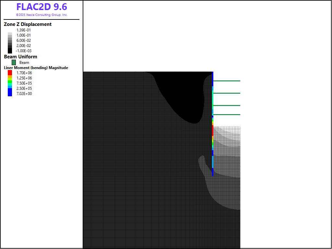Click the red segment of the vertical liner
Image resolution: width=332 pixels, height=249 pixels.
click(213, 130)
